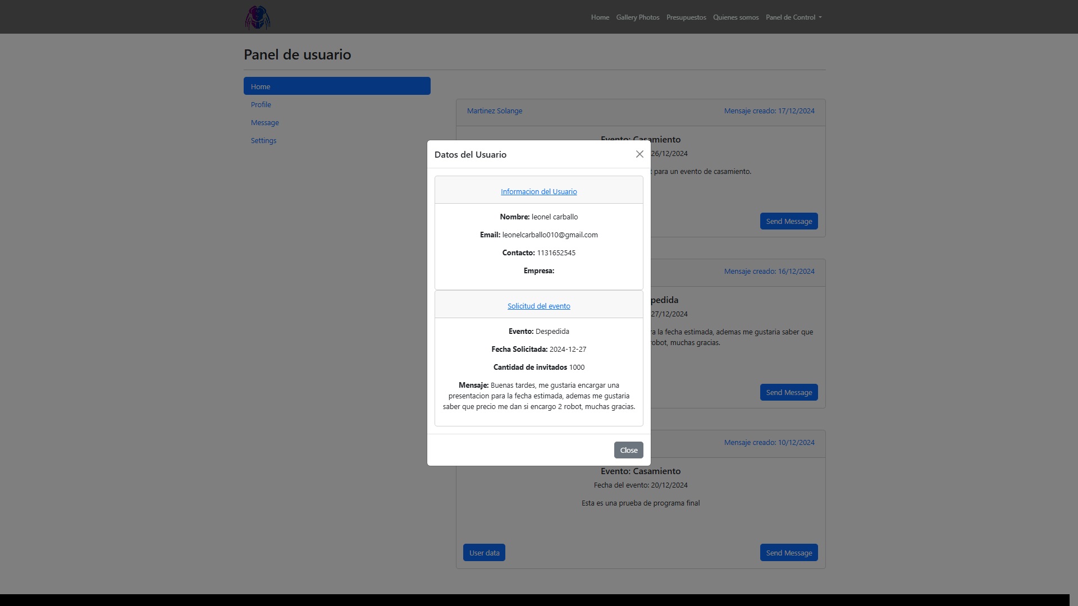Click the Solicitud del evento link
Screen dimensions: 1078x606
coord(538,306)
